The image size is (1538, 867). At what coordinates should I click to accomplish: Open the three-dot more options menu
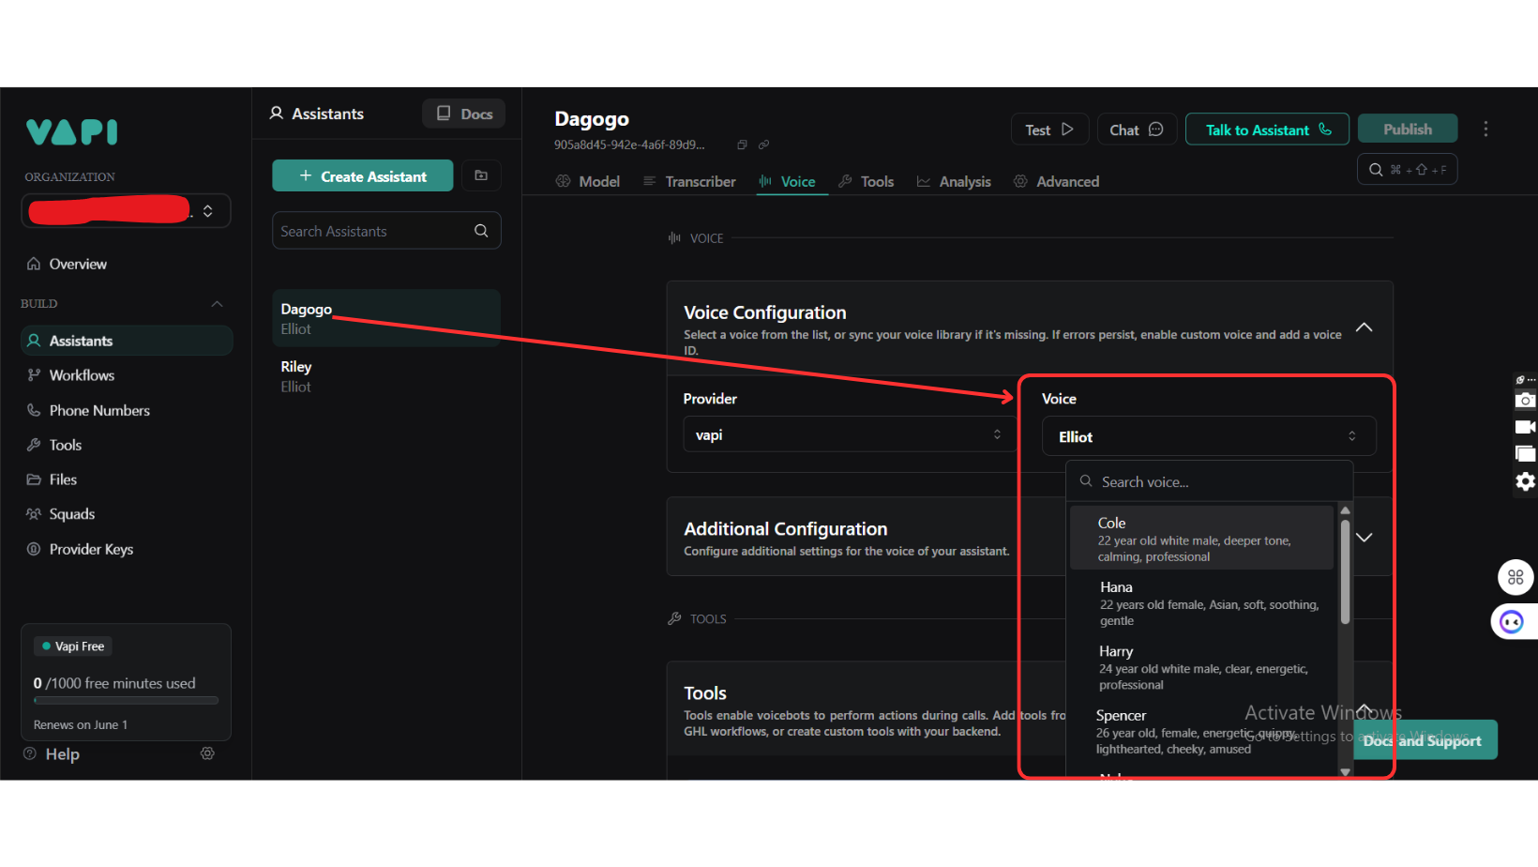pos(1485,129)
